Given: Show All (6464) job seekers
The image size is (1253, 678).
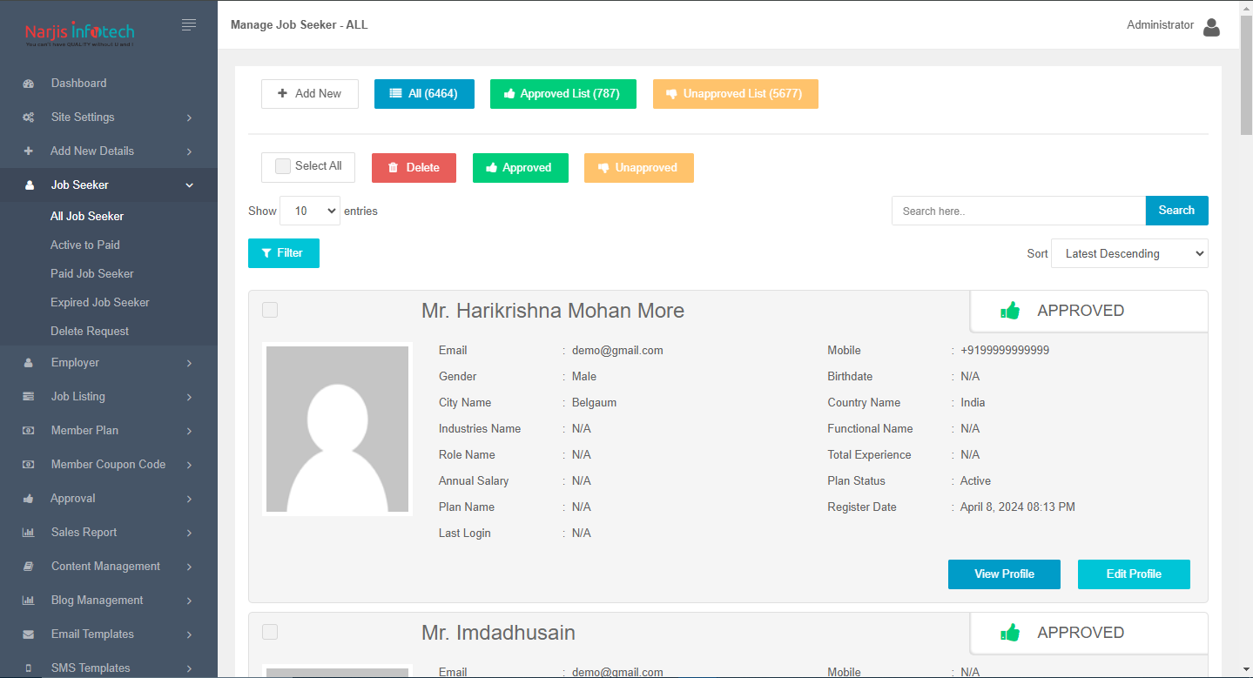Looking at the screenshot, I should pos(424,94).
